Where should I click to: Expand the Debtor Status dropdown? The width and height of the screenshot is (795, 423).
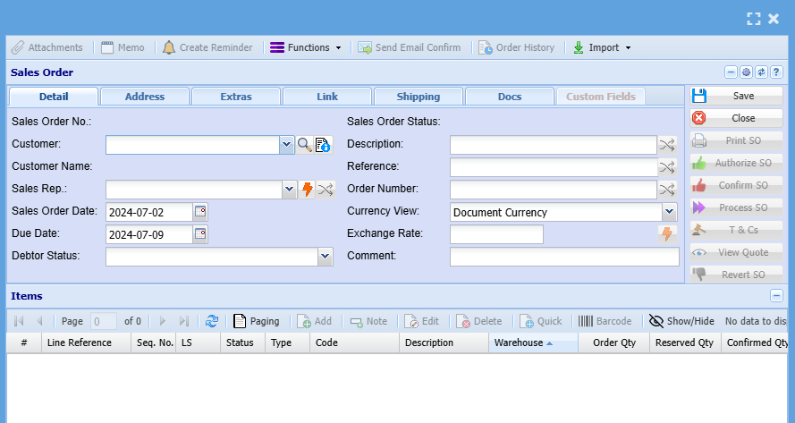(326, 257)
